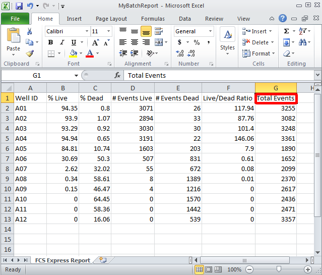Open the font name Calibri dropdown
The image size is (322, 275).
pos(86,31)
